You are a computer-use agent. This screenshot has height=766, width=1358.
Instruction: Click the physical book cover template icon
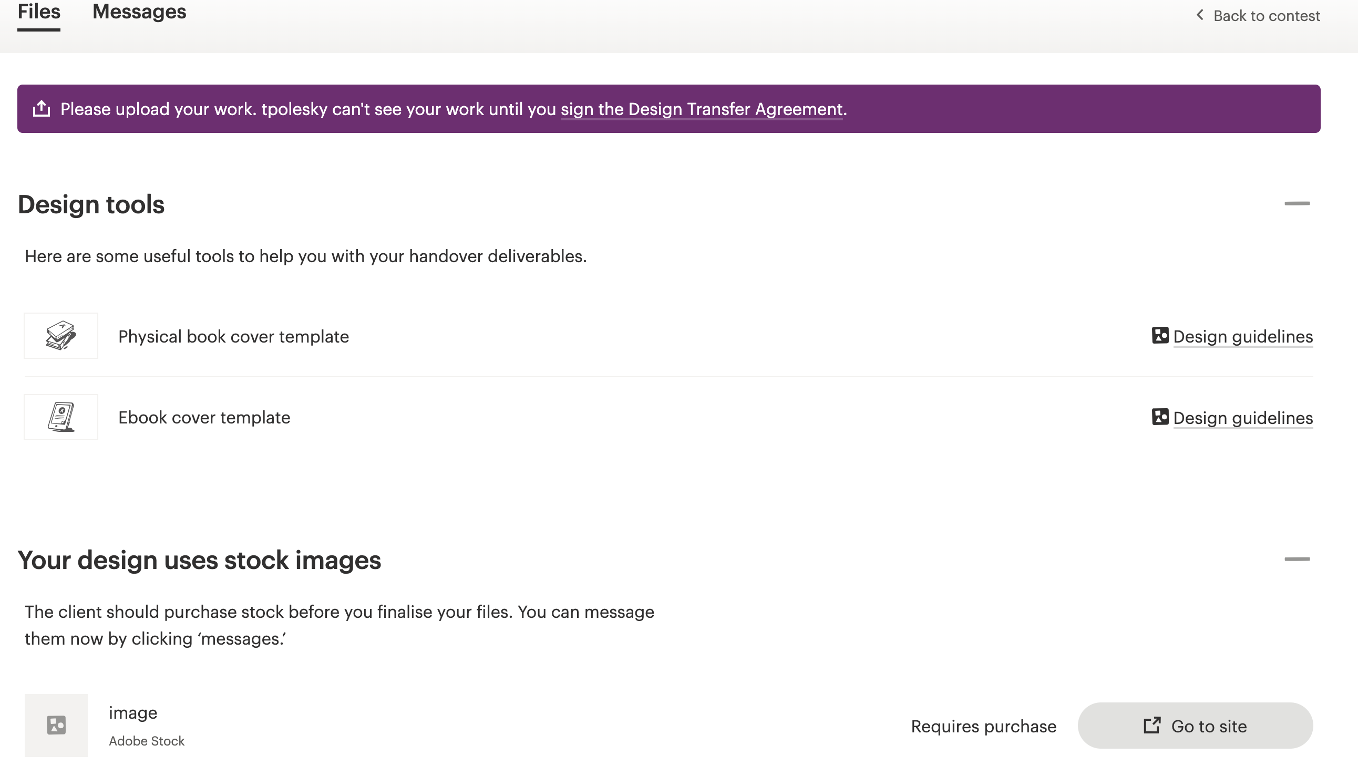61,336
